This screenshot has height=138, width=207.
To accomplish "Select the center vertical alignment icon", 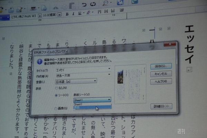I will 106,11.
